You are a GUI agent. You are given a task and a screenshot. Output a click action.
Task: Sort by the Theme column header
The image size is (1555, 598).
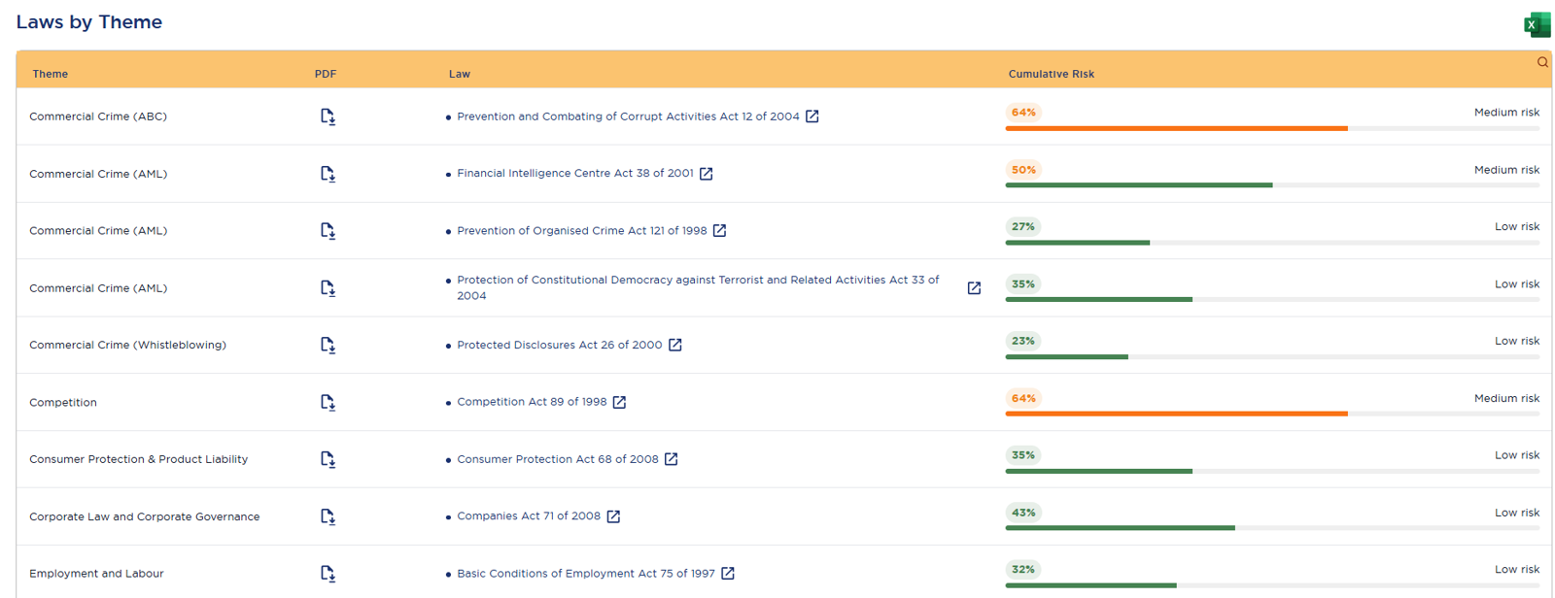51,74
